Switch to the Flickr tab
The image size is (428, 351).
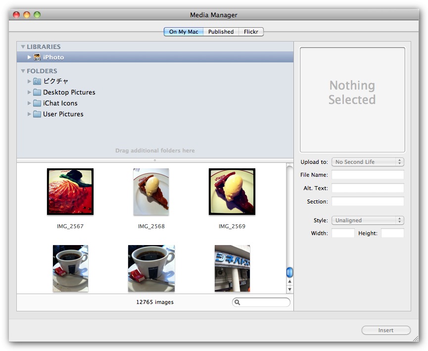click(251, 32)
